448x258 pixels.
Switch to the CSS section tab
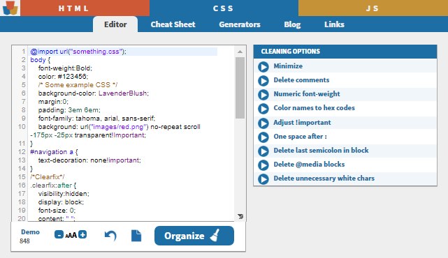(224, 8)
